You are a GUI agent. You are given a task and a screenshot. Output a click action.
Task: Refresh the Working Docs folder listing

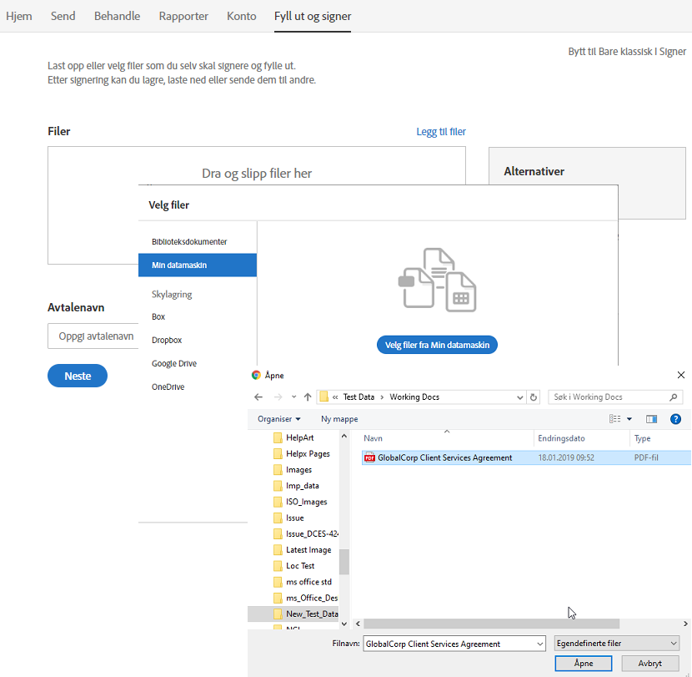click(533, 397)
